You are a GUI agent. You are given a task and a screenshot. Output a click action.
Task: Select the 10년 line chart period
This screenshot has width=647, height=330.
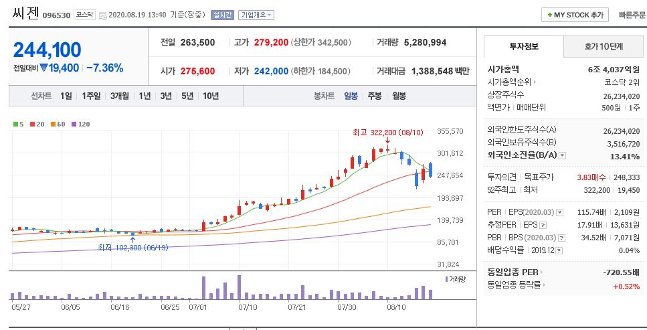(x=211, y=96)
